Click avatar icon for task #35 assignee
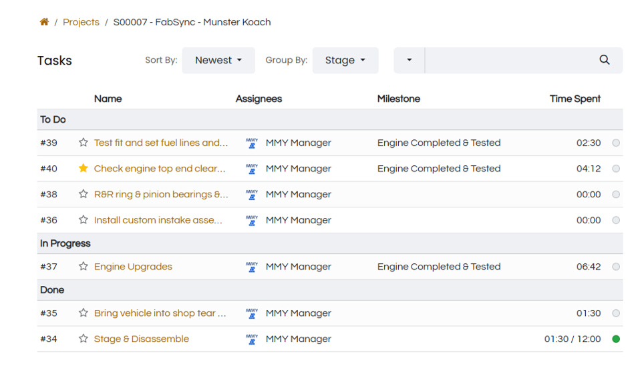The width and height of the screenshot is (640, 366). [x=252, y=313]
